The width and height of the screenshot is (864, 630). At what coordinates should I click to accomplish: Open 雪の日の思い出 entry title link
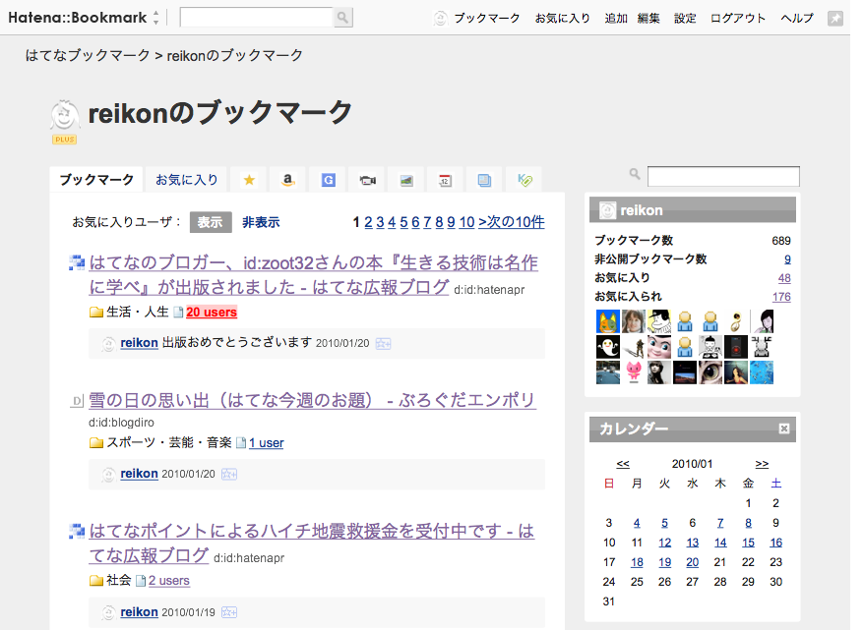point(312,401)
